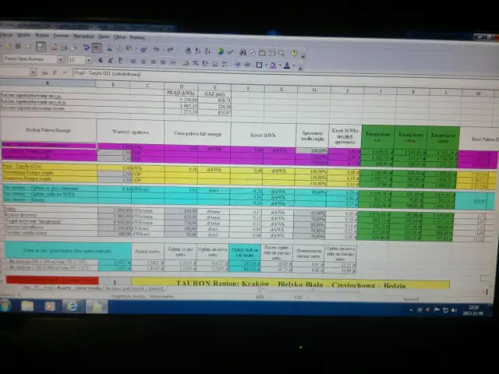499x374 pixels.
Task: Open the Times New Roman font dropdown
Action: tap(61, 59)
